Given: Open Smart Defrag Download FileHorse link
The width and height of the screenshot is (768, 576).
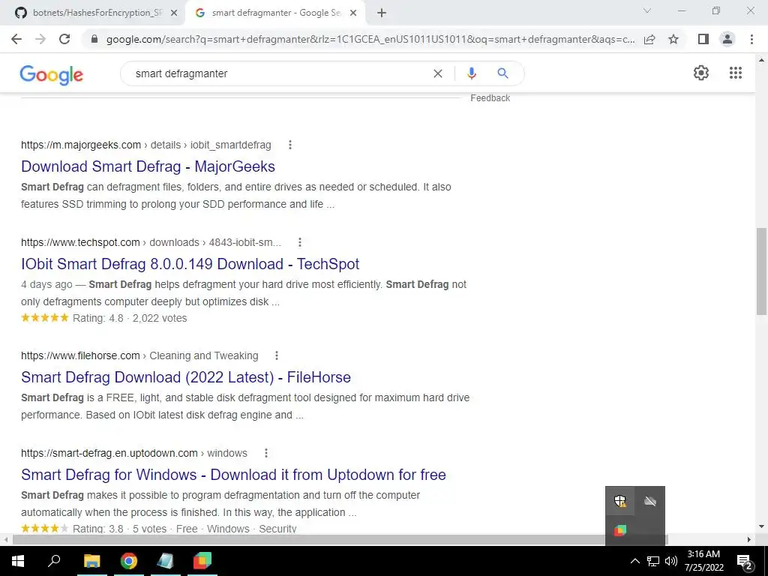Looking at the screenshot, I should [x=186, y=377].
